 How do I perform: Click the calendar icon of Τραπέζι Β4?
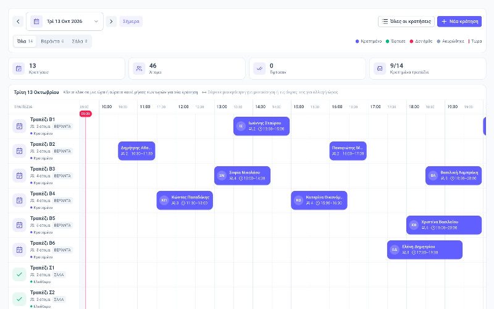coord(19,200)
